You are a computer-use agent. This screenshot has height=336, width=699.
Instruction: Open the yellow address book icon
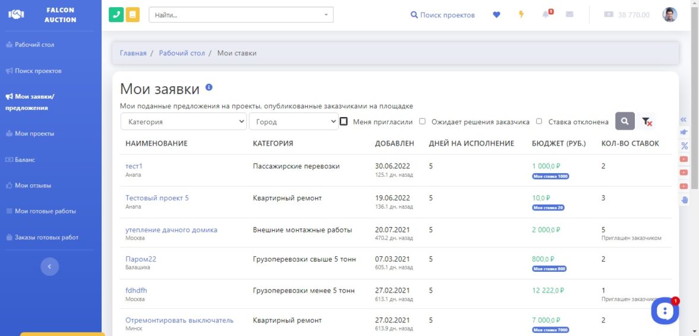tap(133, 15)
